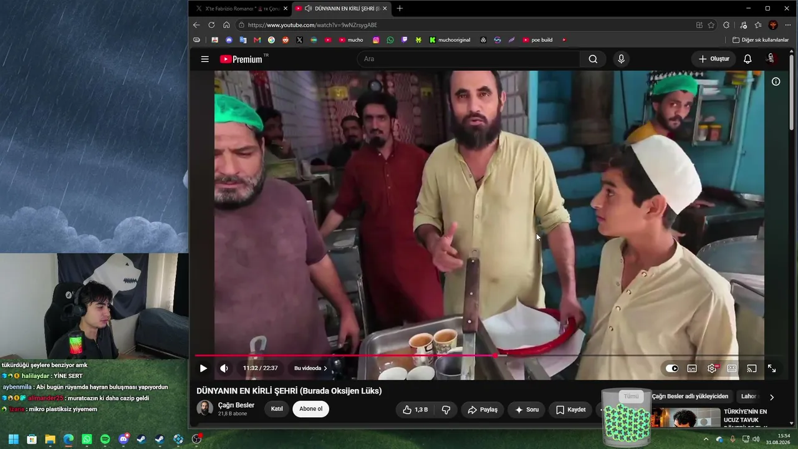This screenshot has height=449, width=798.
Task: Expand the 'Bu videoda' chapters panel
Action: click(310, 369)
